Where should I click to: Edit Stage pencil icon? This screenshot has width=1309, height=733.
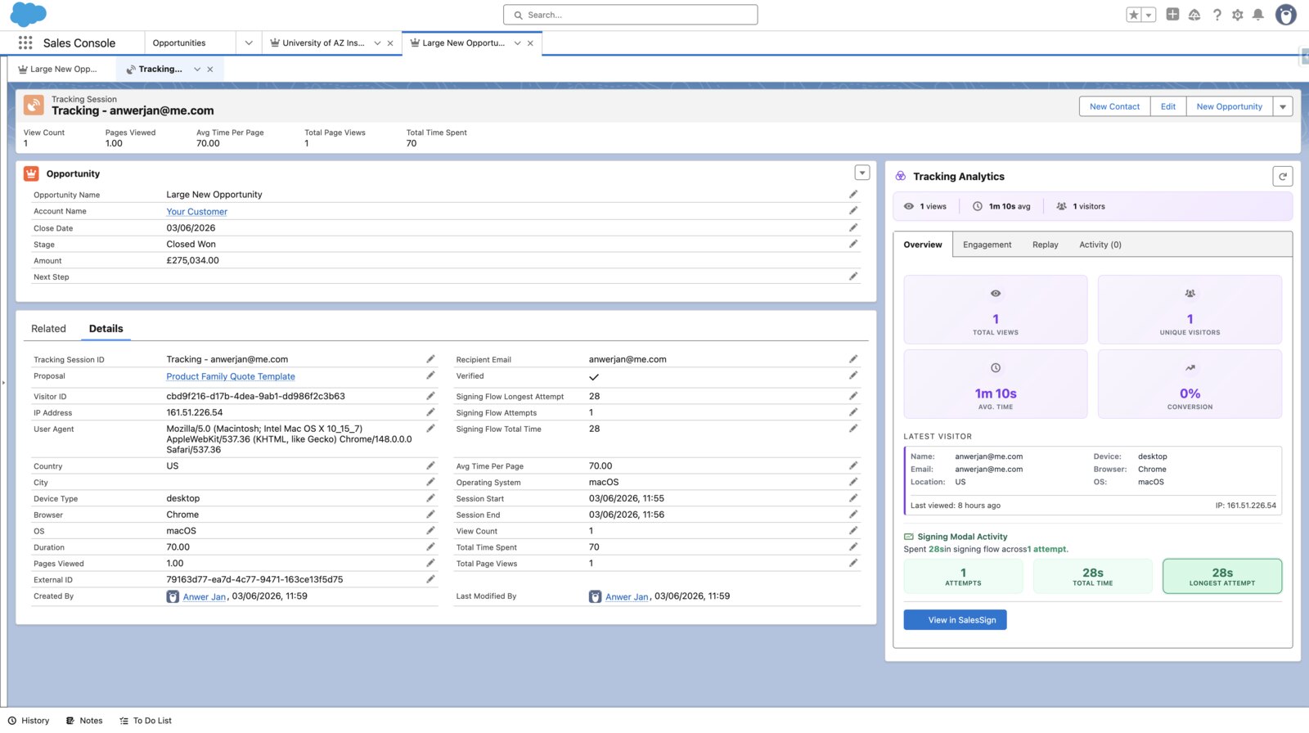tap(852, 244)
